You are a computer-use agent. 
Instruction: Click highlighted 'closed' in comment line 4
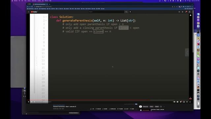click(124, 28)
